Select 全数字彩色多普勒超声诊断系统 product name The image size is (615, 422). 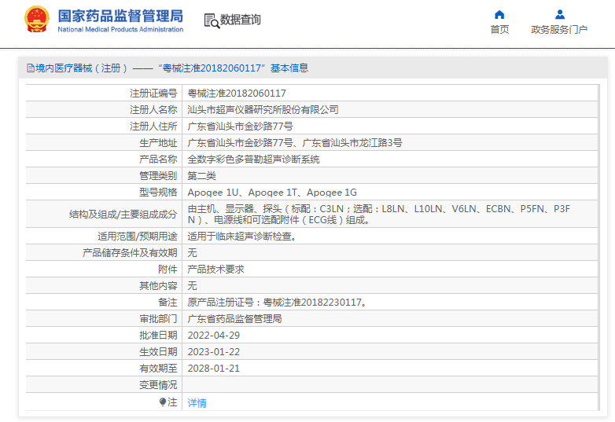pos(253,159)
